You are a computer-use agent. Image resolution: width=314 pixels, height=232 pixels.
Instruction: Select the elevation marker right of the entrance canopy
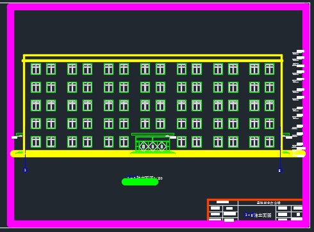coord(171,137)
